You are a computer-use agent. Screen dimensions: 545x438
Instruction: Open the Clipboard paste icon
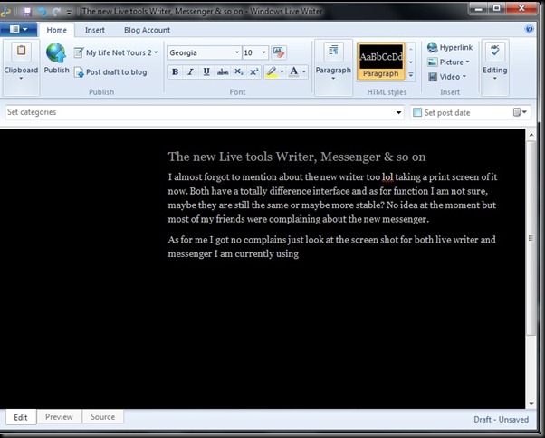tap(21, 51)
